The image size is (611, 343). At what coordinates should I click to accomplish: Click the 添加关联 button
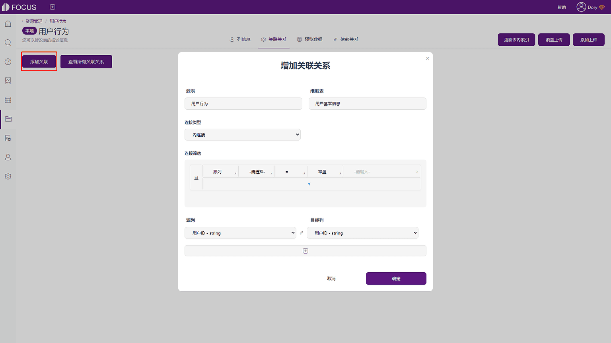tap(39, 62)
